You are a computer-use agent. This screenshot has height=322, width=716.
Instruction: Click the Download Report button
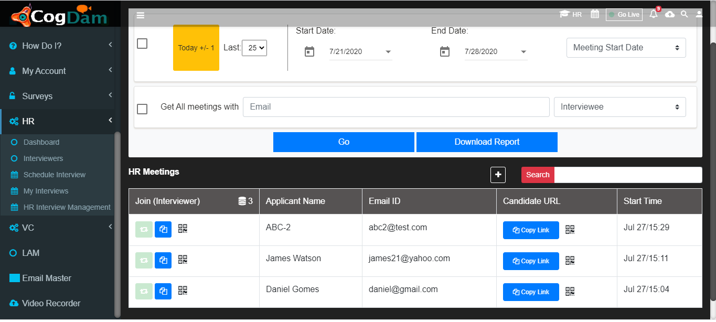[487, 142]
